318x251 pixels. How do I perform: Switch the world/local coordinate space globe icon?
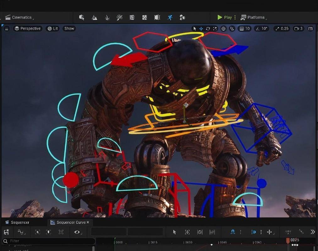click(223, 29)
